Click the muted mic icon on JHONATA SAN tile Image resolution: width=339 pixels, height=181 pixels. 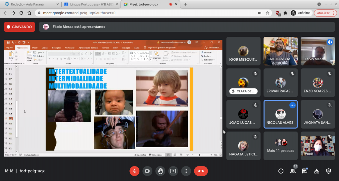330,105
